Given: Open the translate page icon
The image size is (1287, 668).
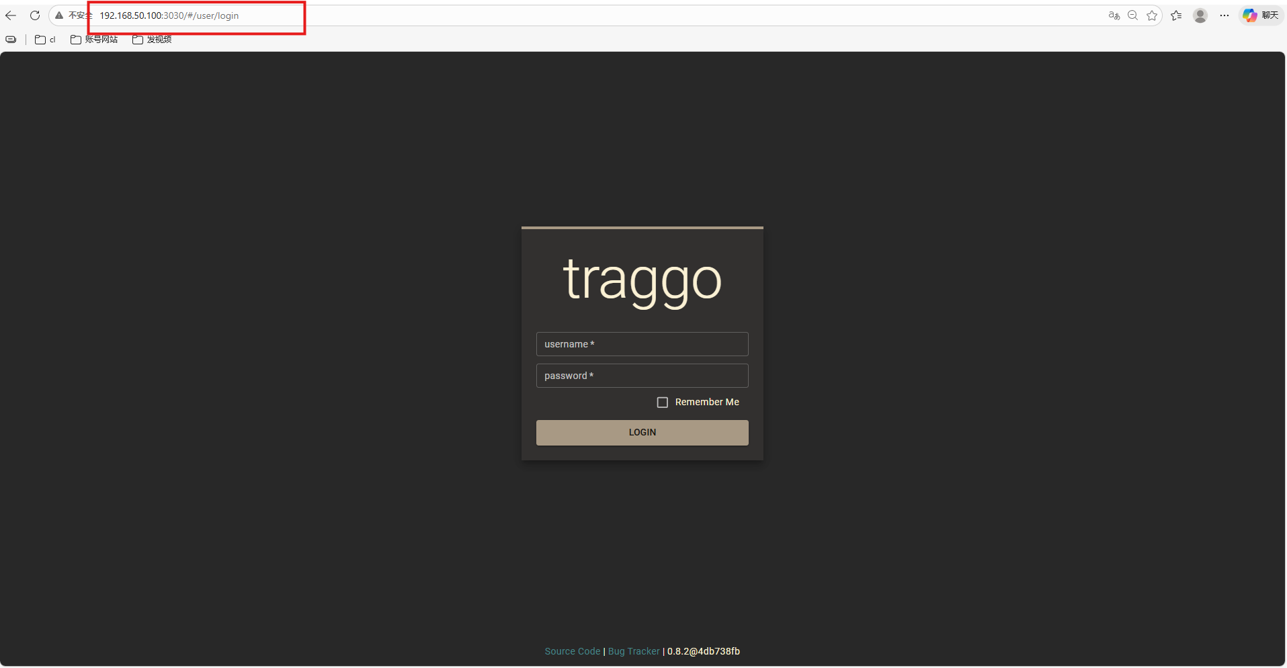Looking at the screenshot, I should coord(1114,15).
